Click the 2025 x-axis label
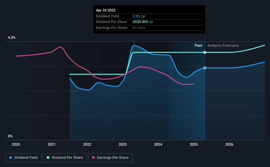 click(x=194, y=144)
